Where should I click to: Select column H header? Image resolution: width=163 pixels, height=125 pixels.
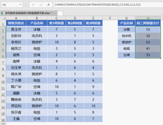(x=148, y=18)
